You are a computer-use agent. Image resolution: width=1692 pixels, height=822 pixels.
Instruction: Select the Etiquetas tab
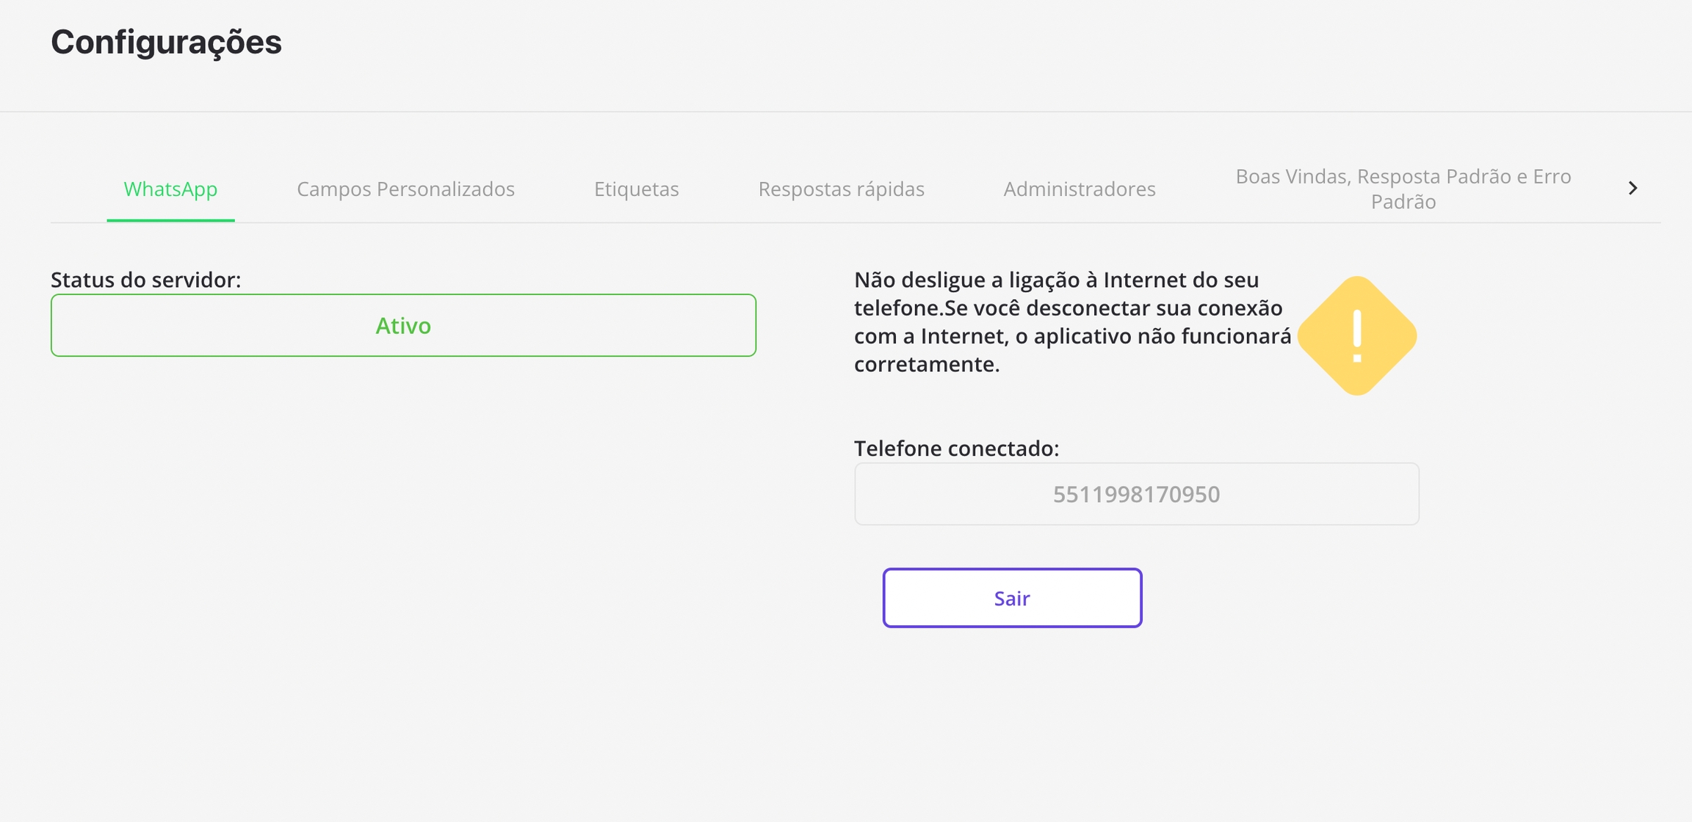[x=636, y=189]
